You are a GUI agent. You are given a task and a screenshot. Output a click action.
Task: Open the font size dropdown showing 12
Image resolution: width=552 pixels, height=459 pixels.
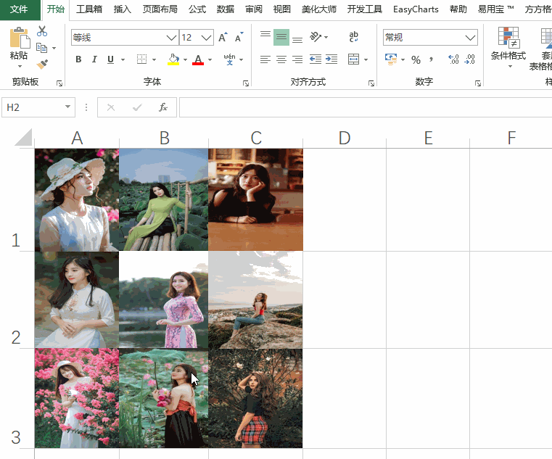207,38
